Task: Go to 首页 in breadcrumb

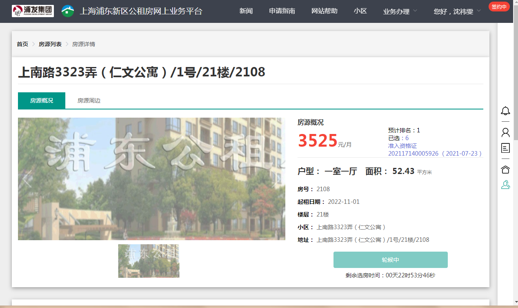Action: tap(22, 44)
